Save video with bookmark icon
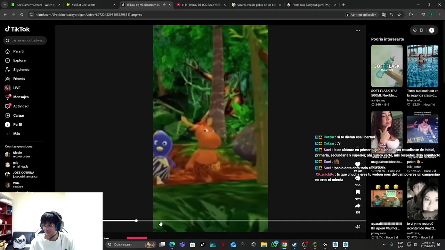Screen dimensions: 445x250 [358, 192]
